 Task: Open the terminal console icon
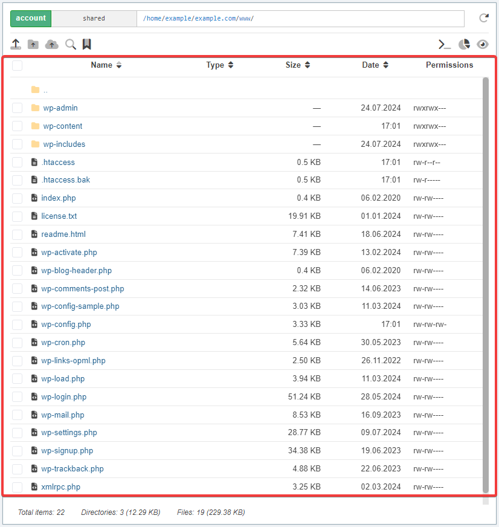pyautogui.click(x=445, y=44)
